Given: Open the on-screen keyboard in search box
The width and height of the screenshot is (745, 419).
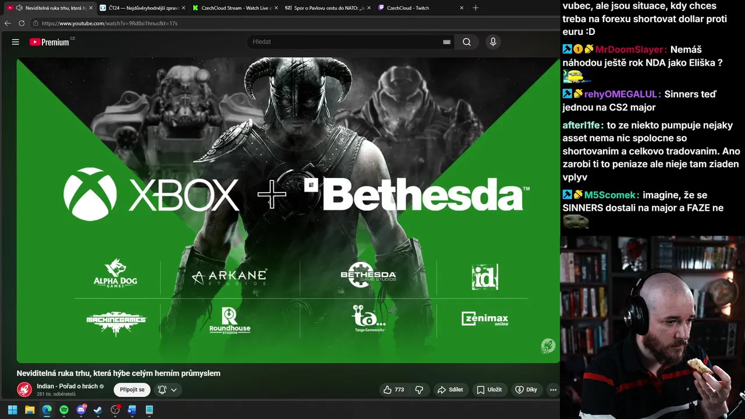Looking at the screenshot, I should click(446, 42).
